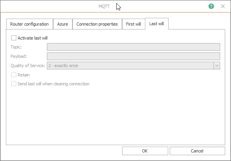This screenshot has height=161, width=231.
Task: Focus the Payload input field
Action: [x=133, y=56]
